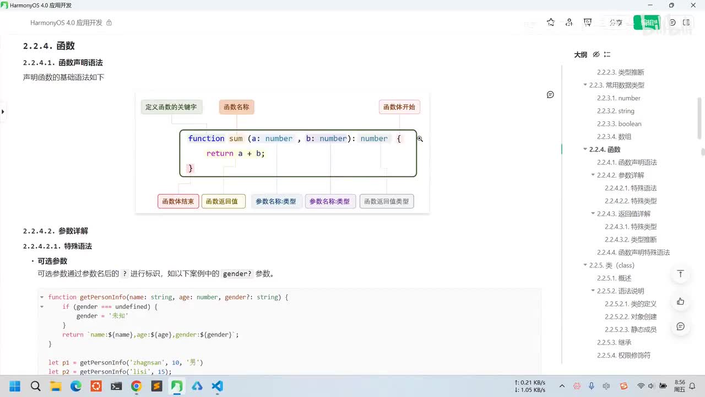This screenshot has width=705, height=397.
Task: Open the Ubuntu app on the taskbar
Action: pyautogui.click(x=96, y=386)
